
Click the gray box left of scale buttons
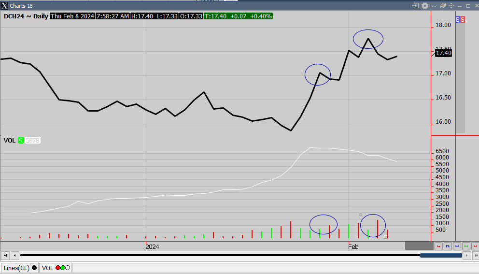point(419,246)
